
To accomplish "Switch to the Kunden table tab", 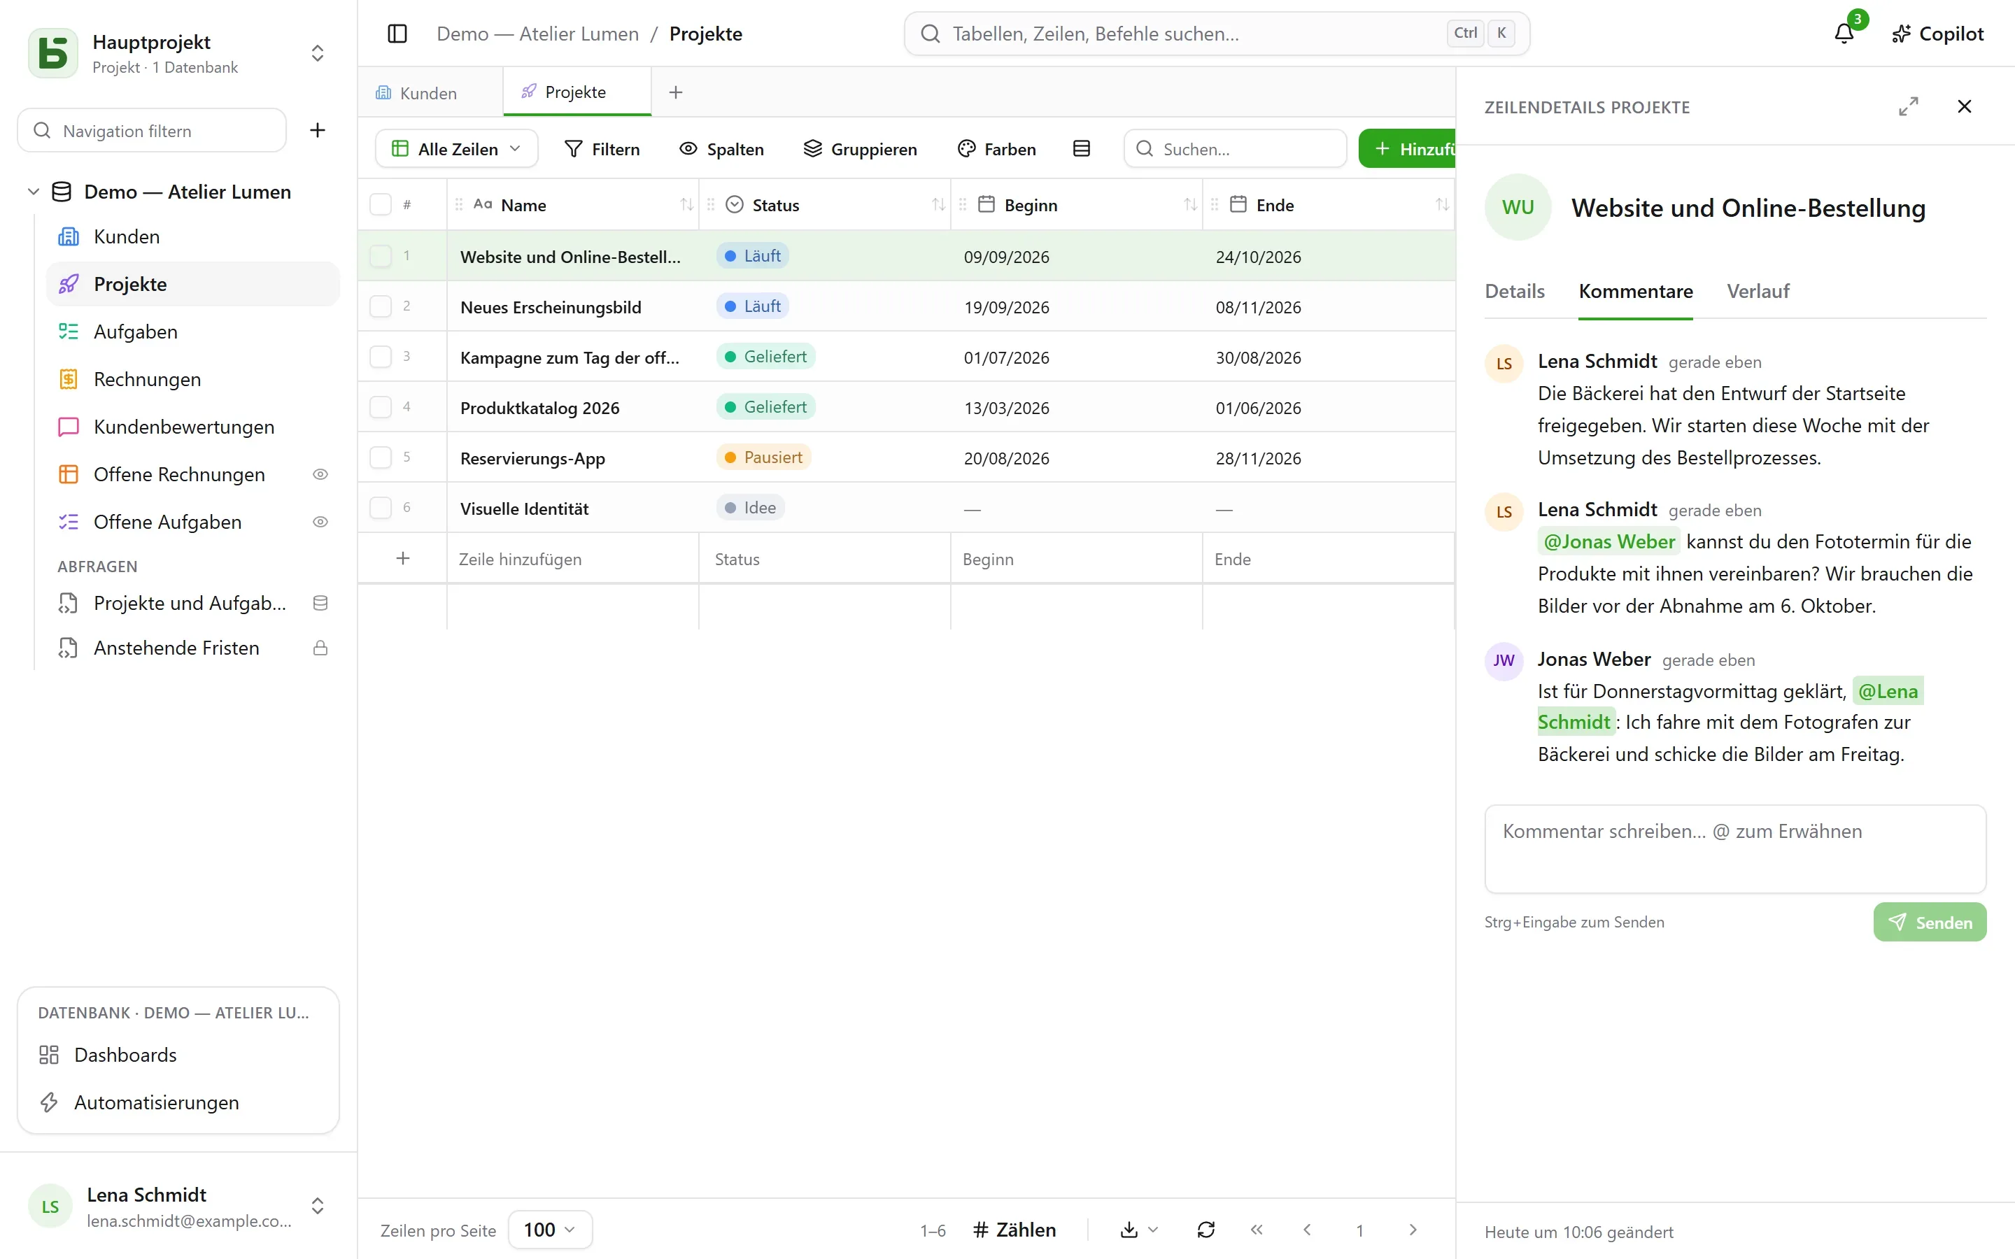I will point(429,92).
